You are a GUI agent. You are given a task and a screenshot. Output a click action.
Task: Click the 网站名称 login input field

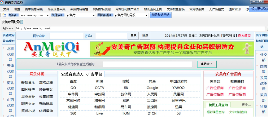(x=67, y=36)
